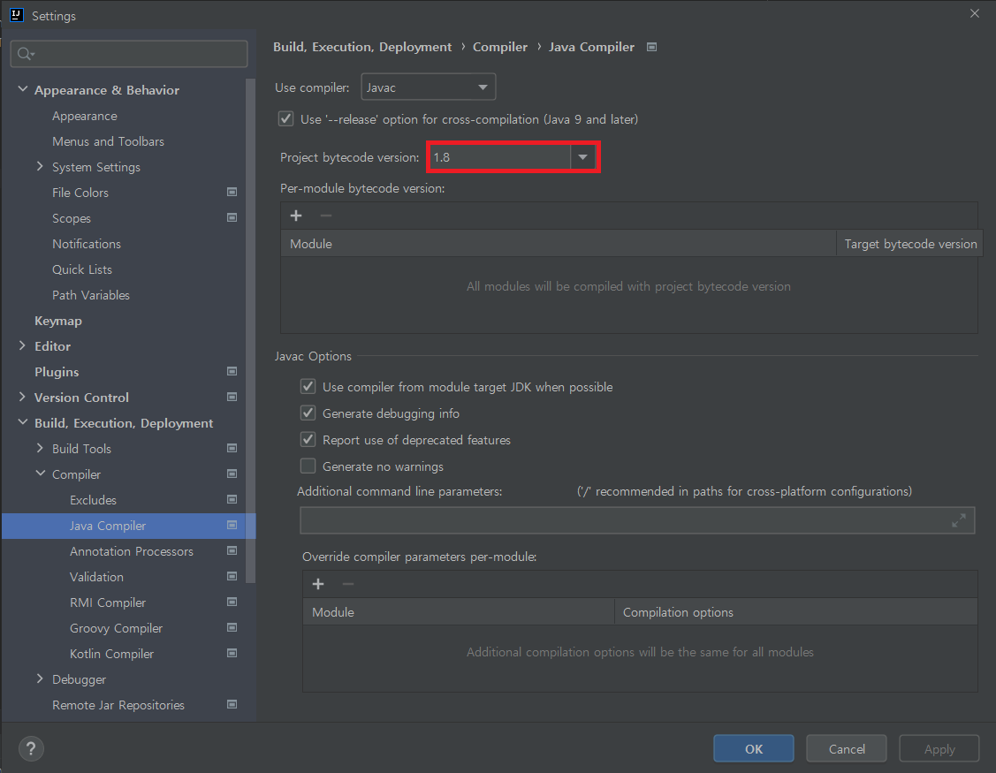Click project-settings icon on Kotlin Compiler row
Screen dimensions: 996x773
[x=232, y=654]
